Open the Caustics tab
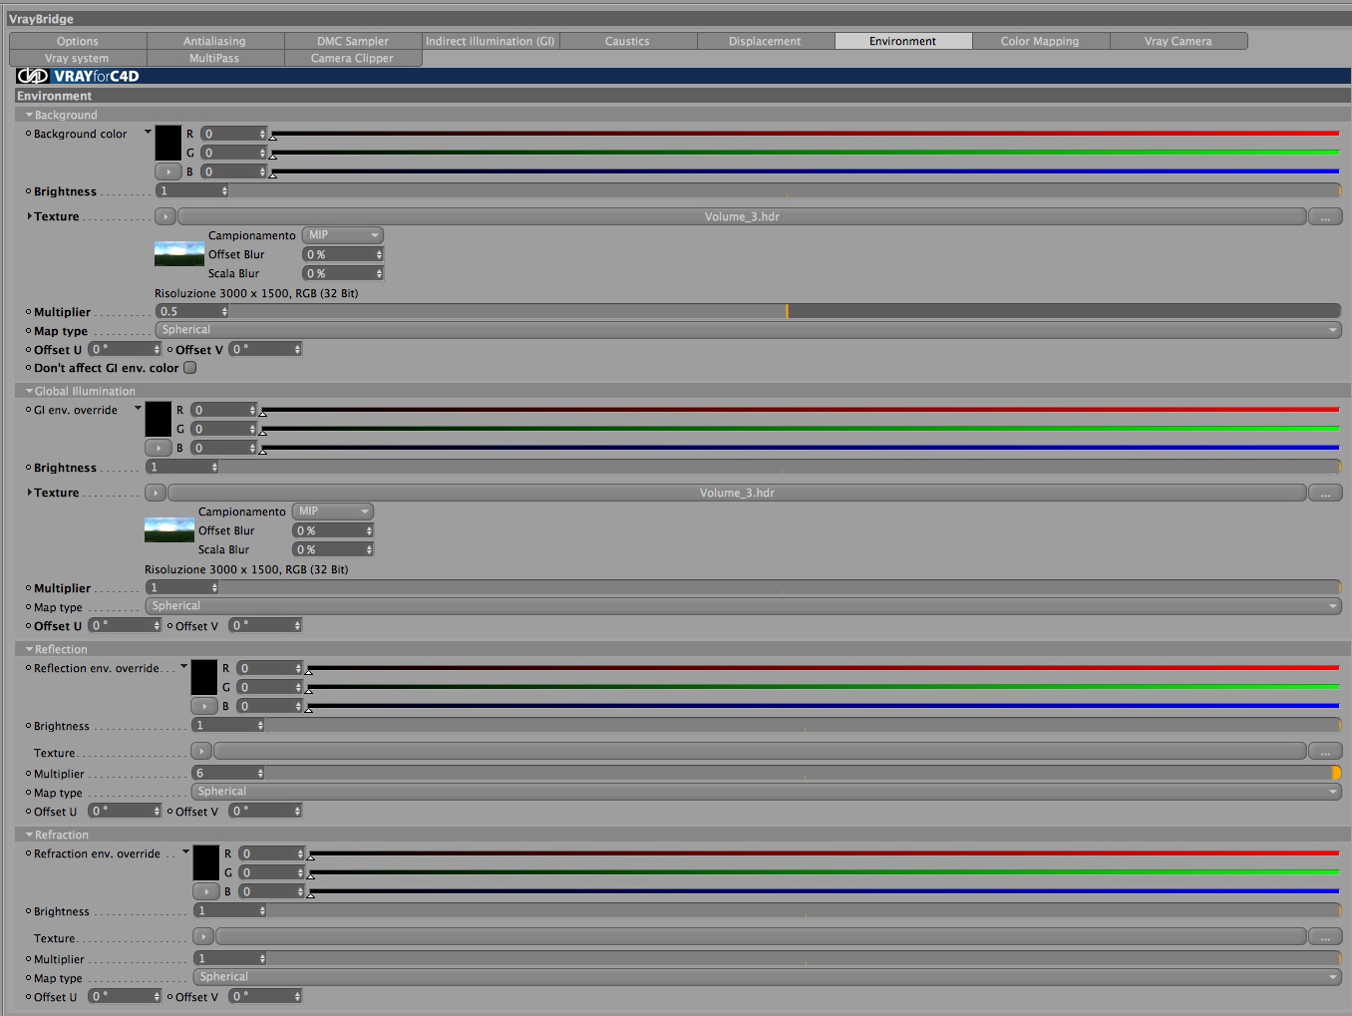Image resolution: width=1352 pixels, height=1016 pixels. coord(627,41)
